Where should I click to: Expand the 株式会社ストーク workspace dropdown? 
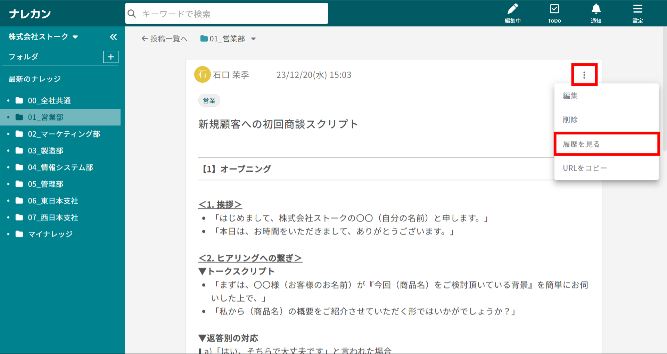point(75,37)
